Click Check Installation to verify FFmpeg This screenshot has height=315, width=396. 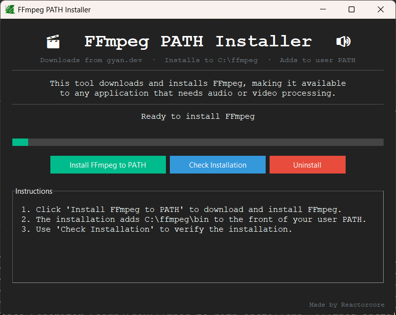(217, 165)
